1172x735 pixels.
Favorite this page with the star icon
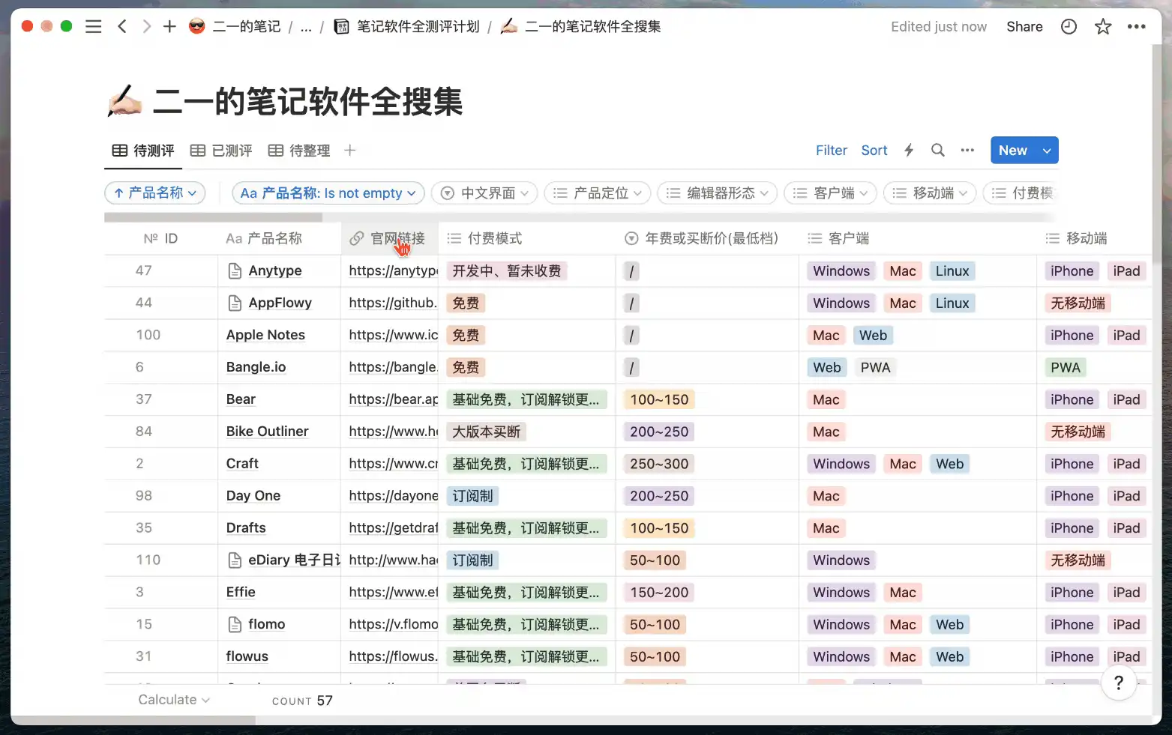tap(1102, 27)
